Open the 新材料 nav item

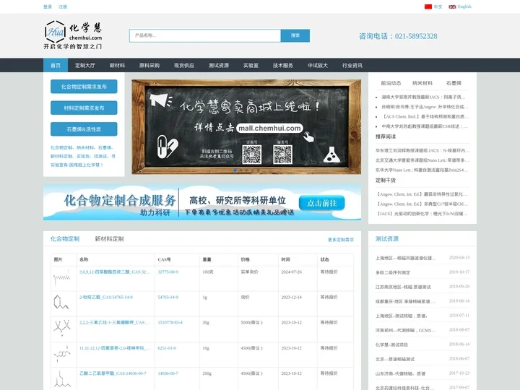[x=117, y=65]
